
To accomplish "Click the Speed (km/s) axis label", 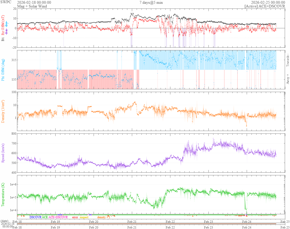I will pyautogui.click(x=3, y=153).
